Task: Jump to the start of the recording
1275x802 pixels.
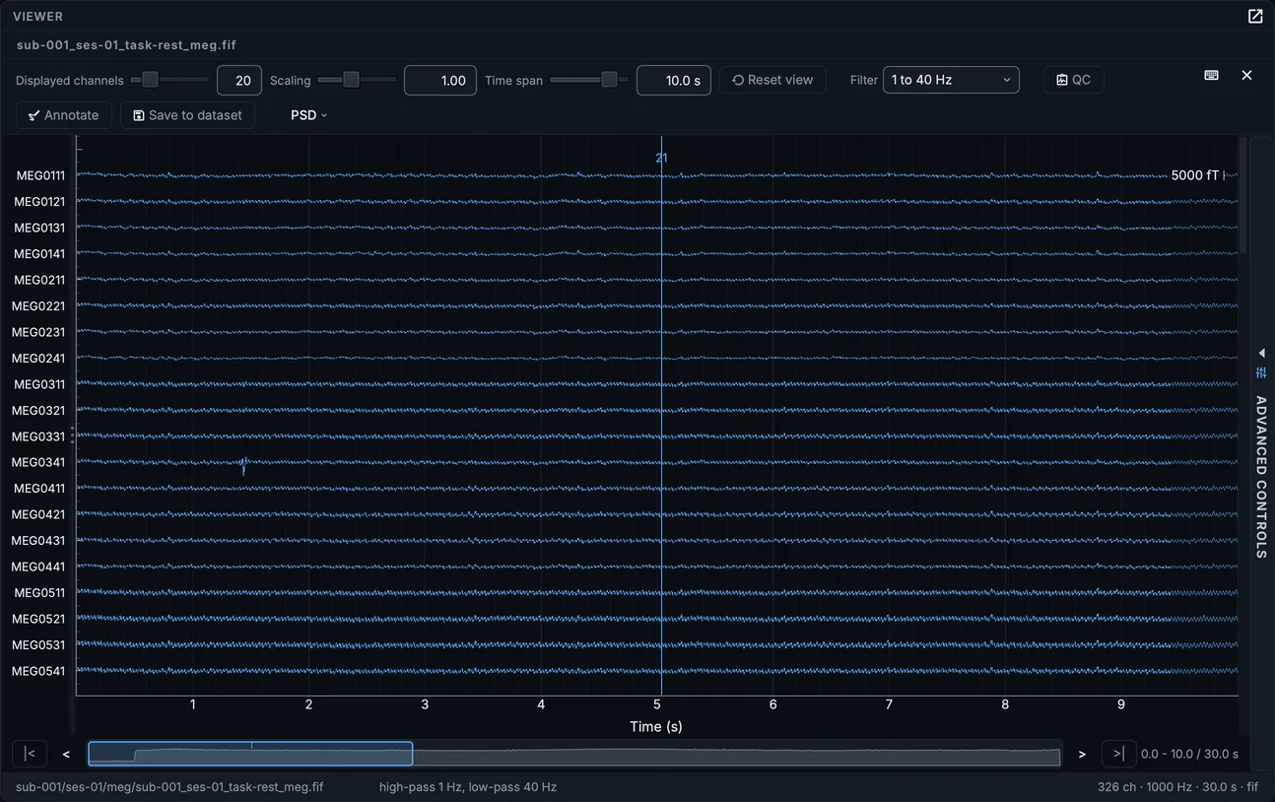Action: point(30,754)
